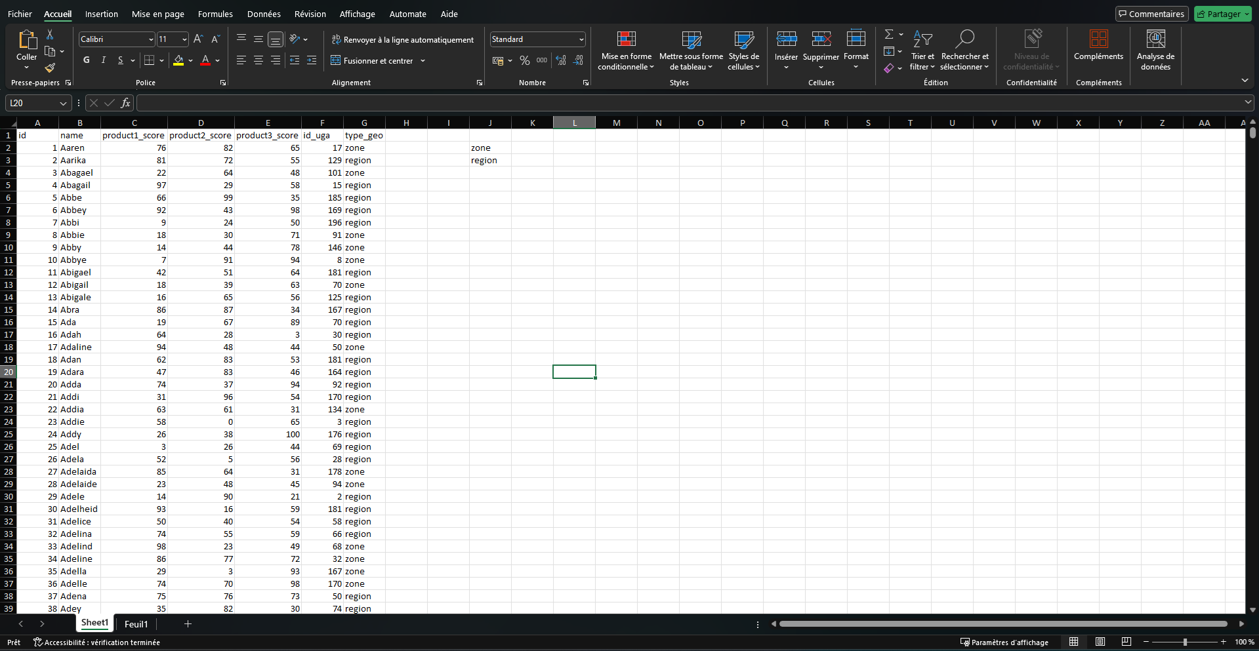Click the Commentaires button
Screen dimensions: 1259x651
click(x=1151, y=14)
